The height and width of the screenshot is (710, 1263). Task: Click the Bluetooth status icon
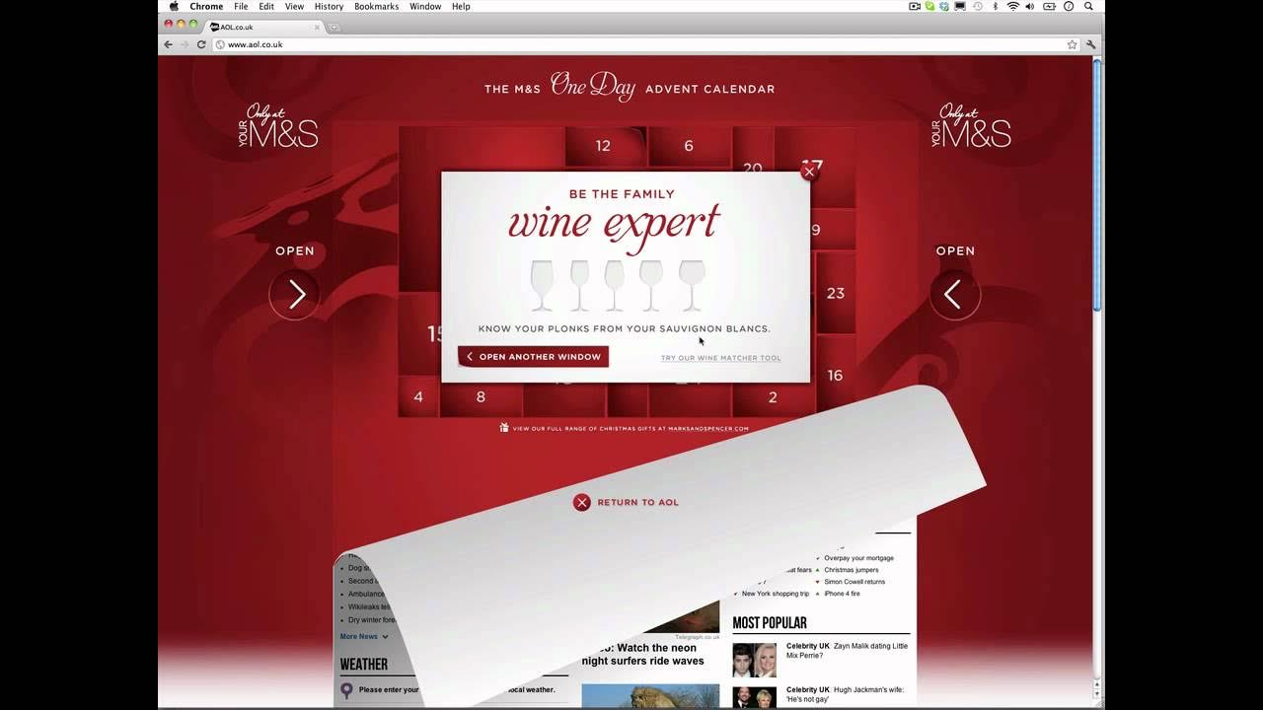click(995, 6)
